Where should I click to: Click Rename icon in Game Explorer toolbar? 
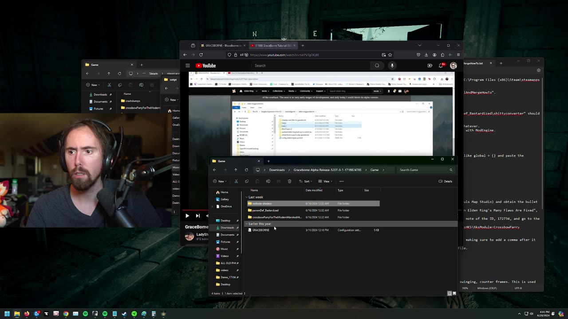(268, 181)
